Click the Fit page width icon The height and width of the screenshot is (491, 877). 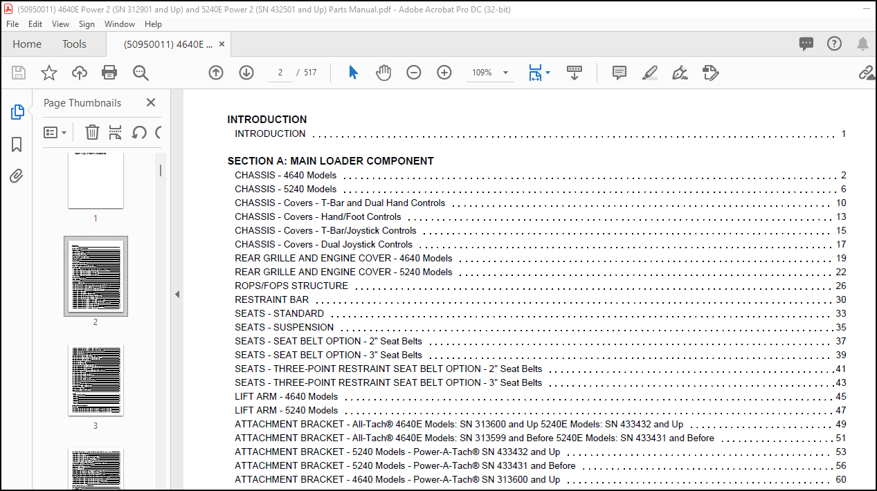(x=535, y=73)
